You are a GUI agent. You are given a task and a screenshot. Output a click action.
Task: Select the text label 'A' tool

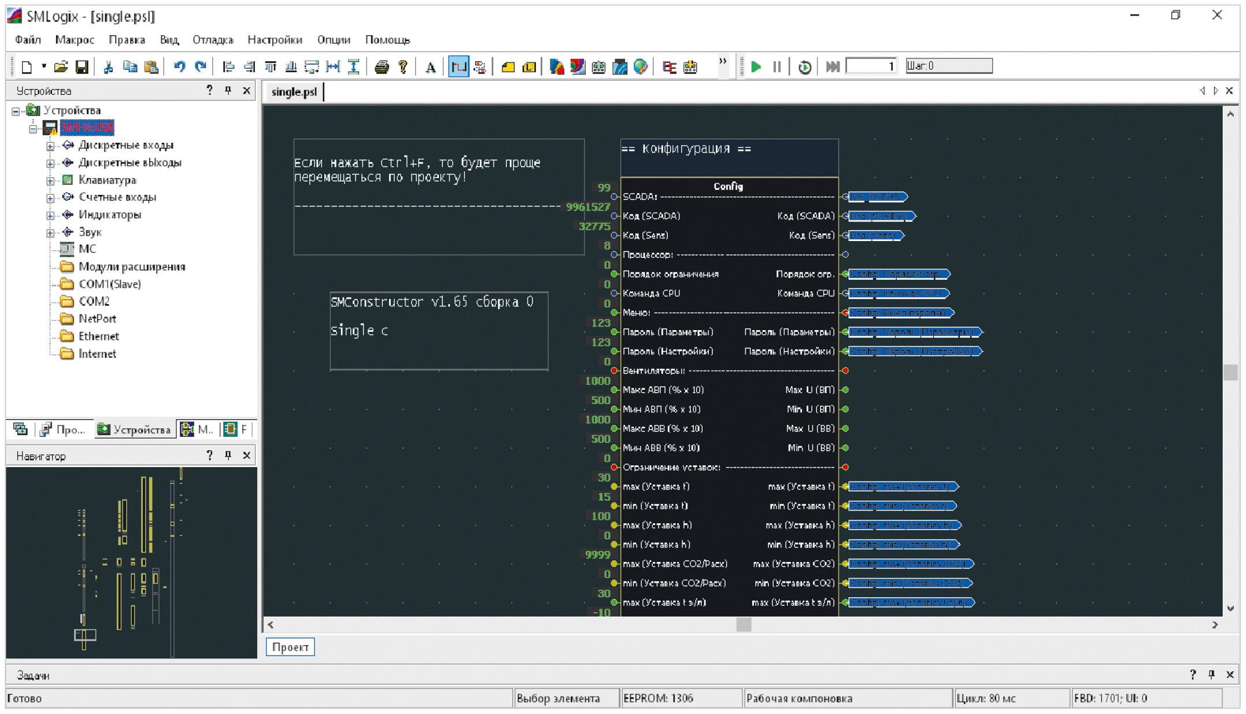430,67
